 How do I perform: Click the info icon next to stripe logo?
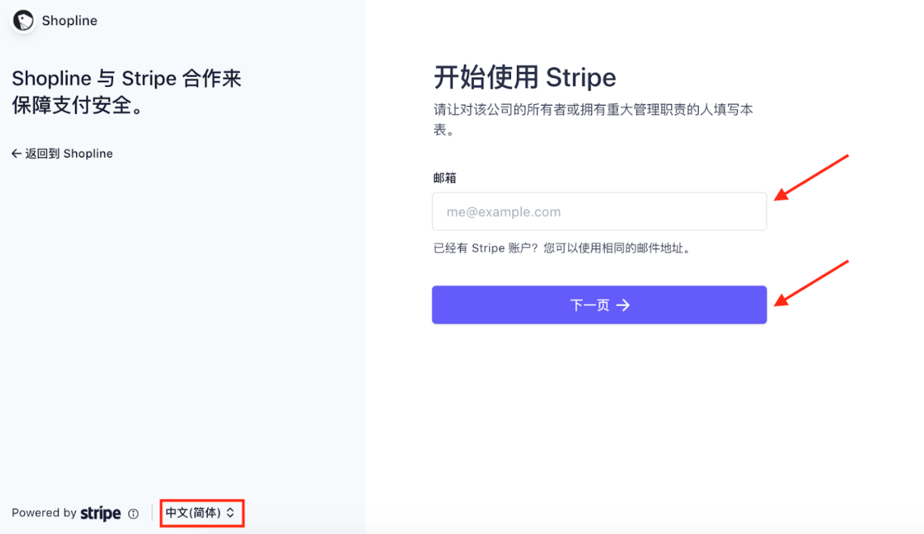click(x=133, y=513)
